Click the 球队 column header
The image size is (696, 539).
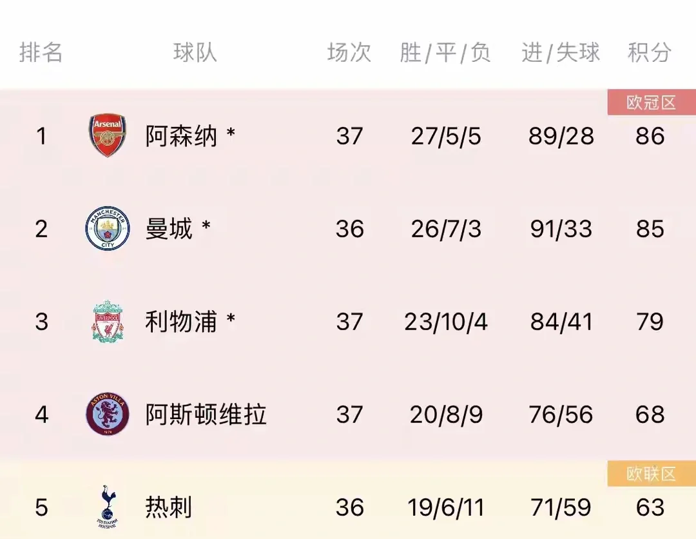(x=195, y=53)
